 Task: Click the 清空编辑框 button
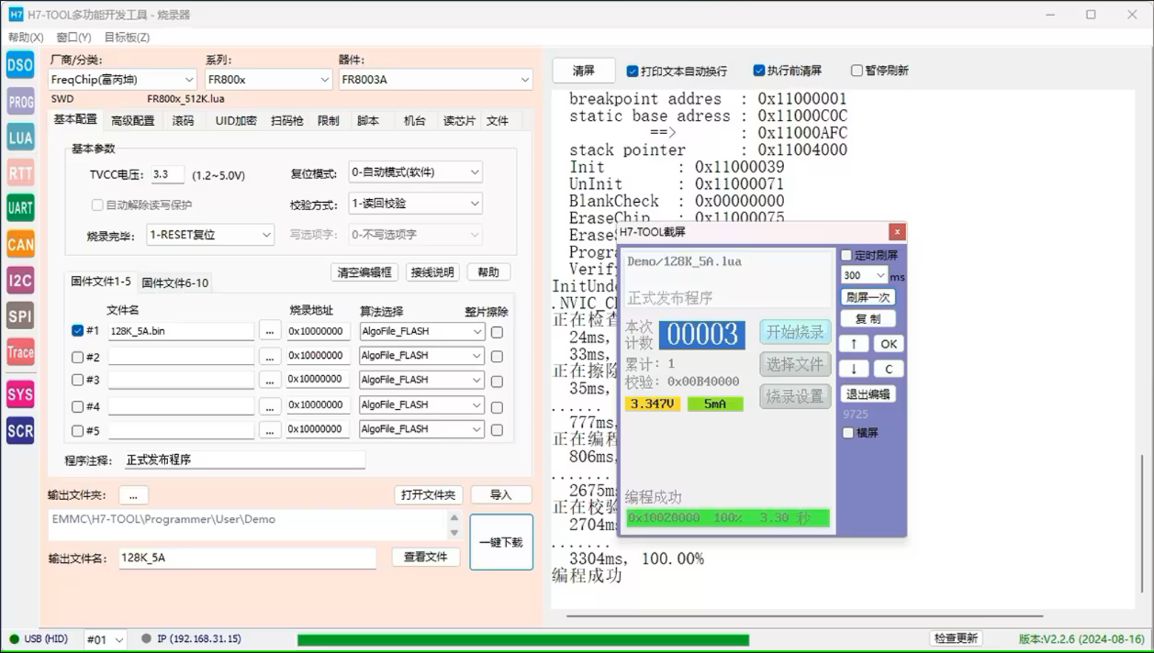click(364, 272)
